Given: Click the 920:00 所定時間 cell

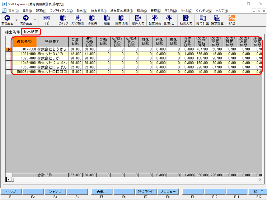Looking at the screenshot, I should click(x=202, y=67).
